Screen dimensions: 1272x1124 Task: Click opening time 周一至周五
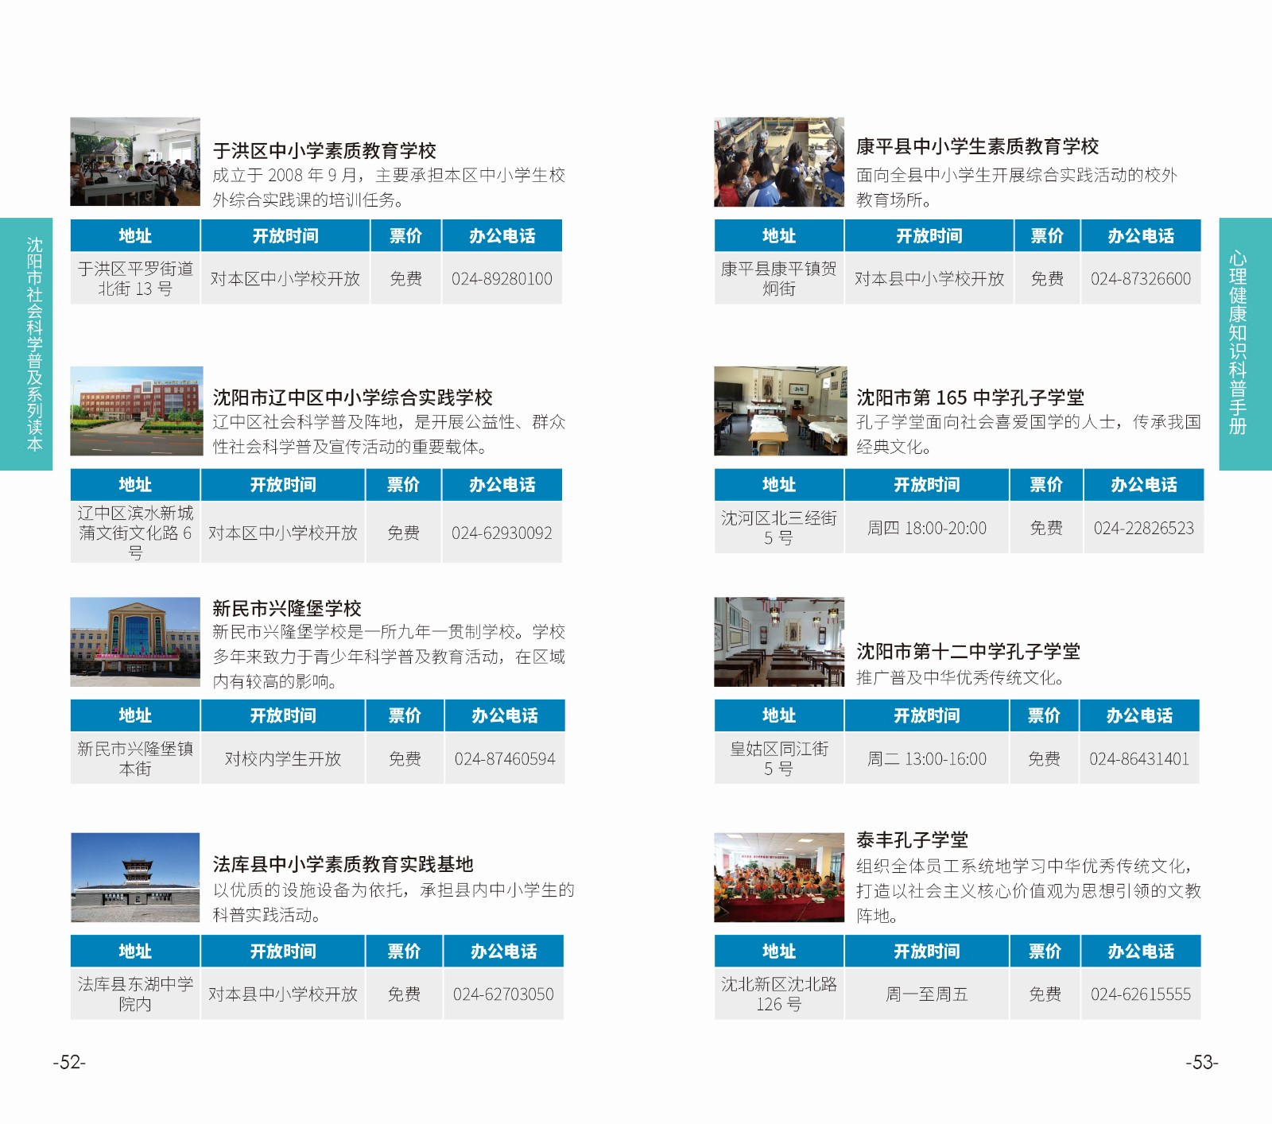pos(927,994)
